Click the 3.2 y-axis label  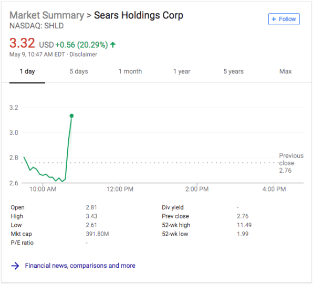pos(14,108)
